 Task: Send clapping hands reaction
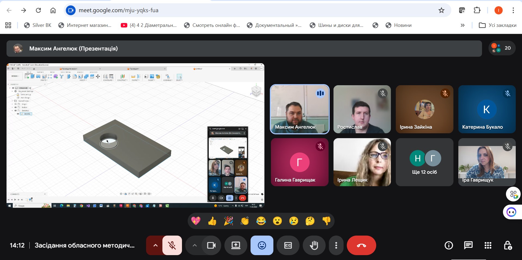pyautogui.click(x=245, y=221)
